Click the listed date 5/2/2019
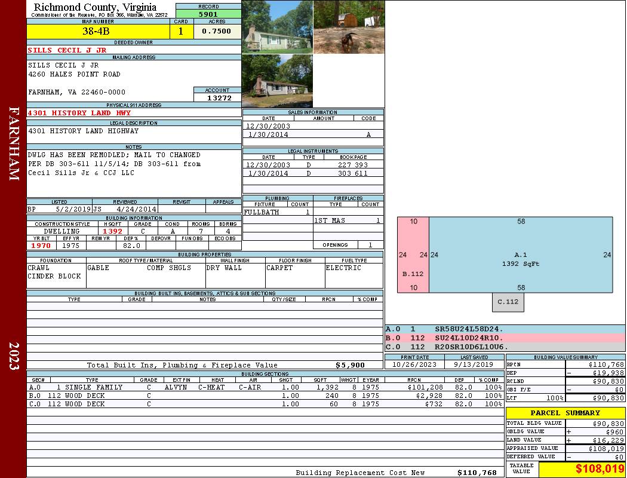This screenshot has height=478, width=627. 73,209
